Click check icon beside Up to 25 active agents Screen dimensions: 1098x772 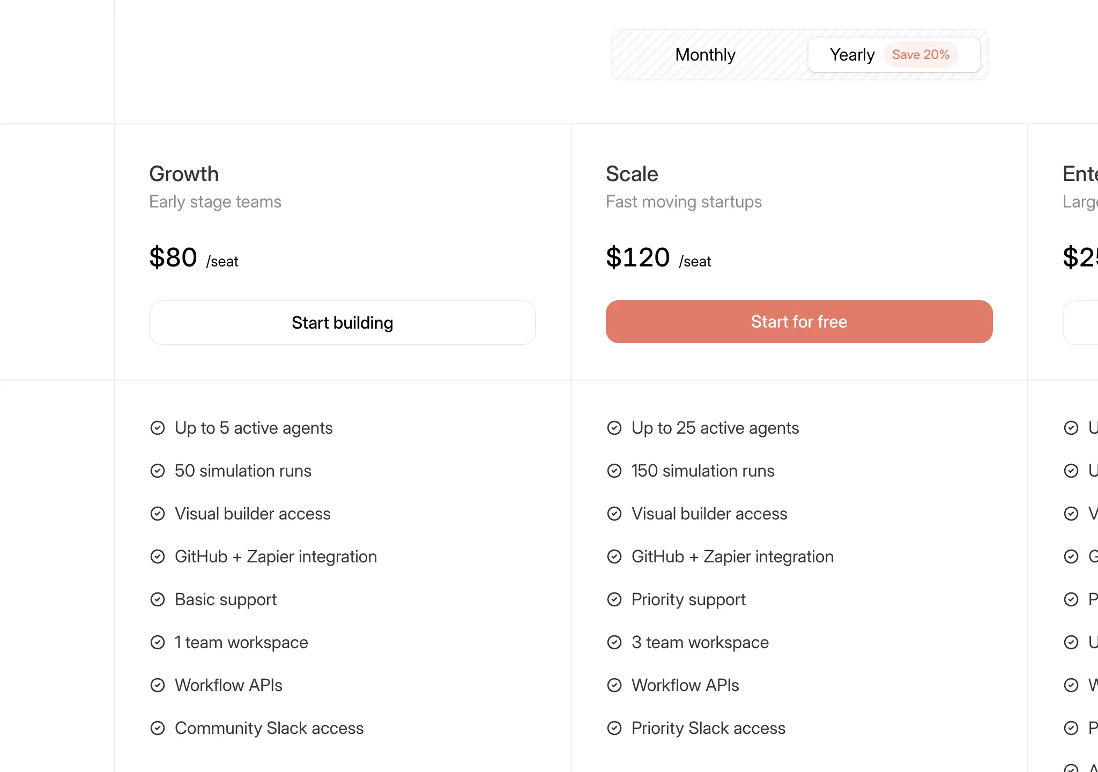(614, 428)
